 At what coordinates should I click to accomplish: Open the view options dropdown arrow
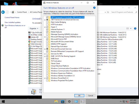pyautogui.click(x=131, y=28)
